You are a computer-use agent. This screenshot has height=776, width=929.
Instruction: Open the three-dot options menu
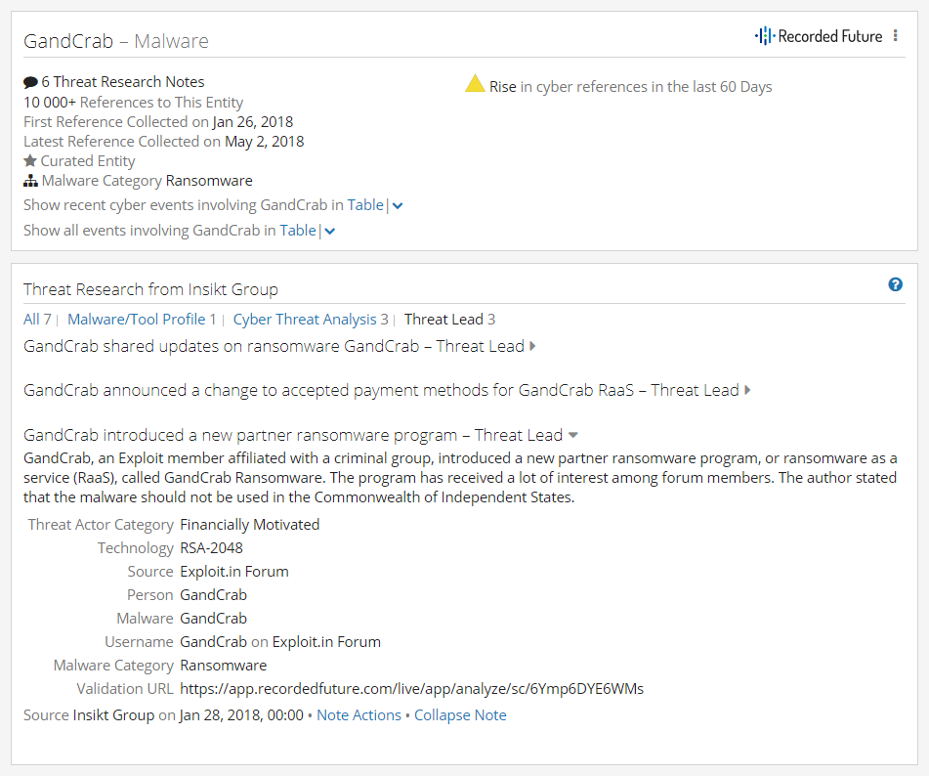click(x=895, y=35)
